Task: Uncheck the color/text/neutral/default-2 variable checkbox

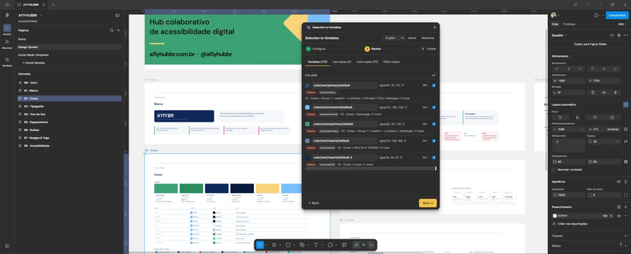Action: pos(434,157)
